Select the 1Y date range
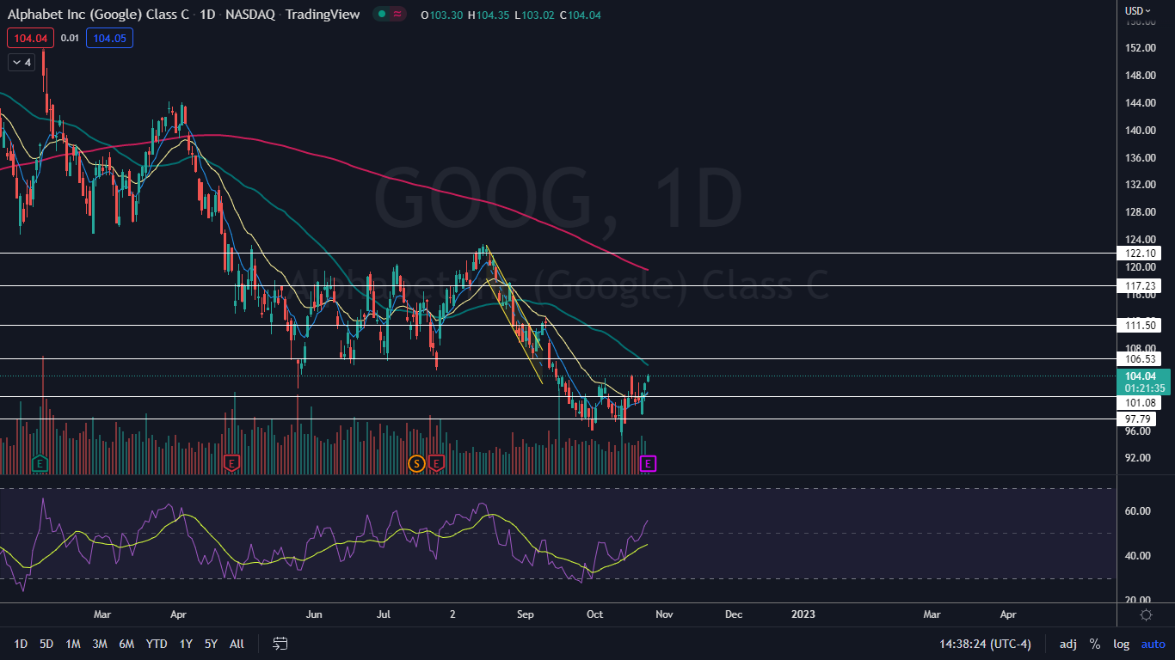1175x660 pixels. [186, 644]
